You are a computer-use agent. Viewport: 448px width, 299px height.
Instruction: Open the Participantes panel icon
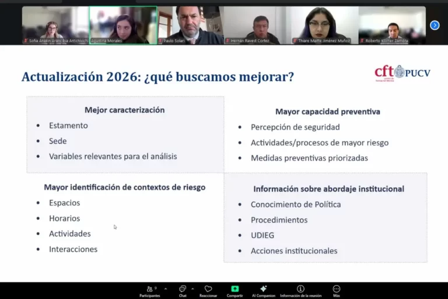tap(149, 288)
